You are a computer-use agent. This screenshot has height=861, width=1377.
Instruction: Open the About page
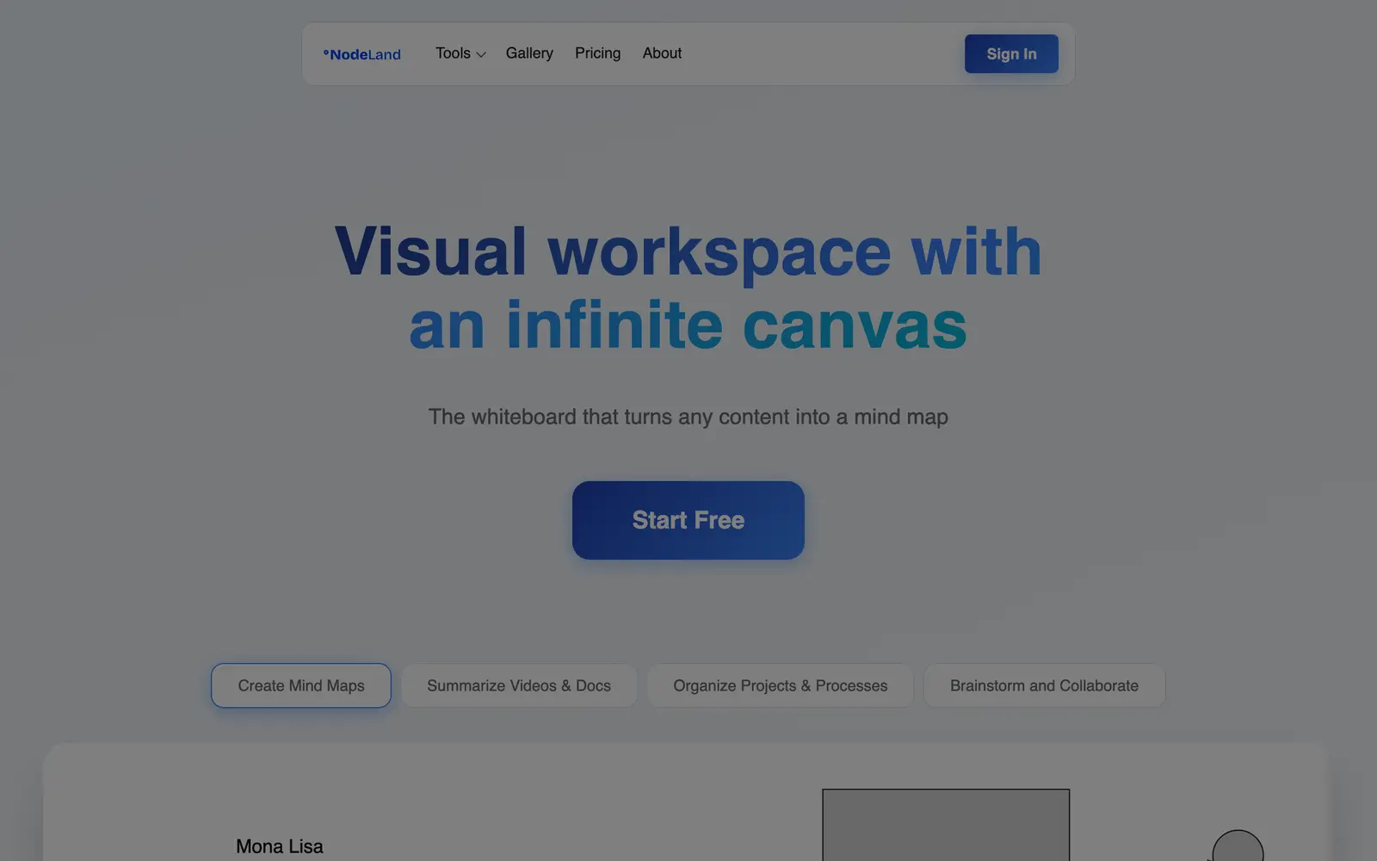(662, 53)
